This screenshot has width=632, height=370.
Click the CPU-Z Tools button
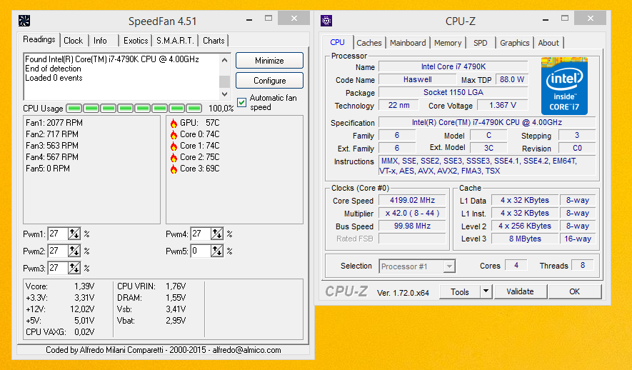[460, 292]
